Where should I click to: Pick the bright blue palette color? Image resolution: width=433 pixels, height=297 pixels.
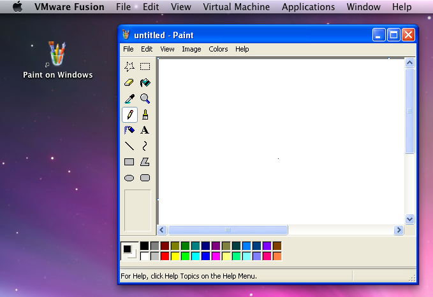click(206, 256)
